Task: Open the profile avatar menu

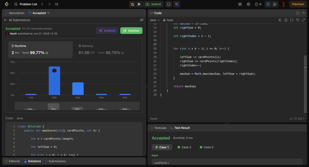Action: (283, 4)
